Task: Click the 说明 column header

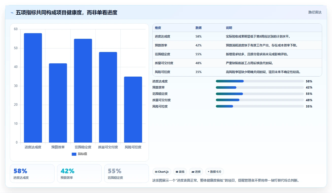Action: (x=229, y=28)
